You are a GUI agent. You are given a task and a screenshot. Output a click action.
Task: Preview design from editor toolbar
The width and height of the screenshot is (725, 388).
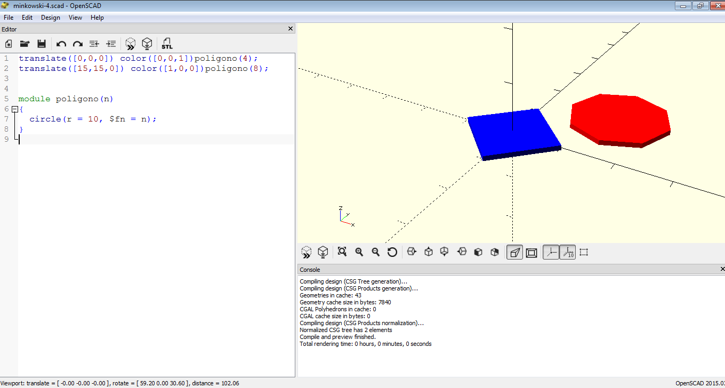131,44
